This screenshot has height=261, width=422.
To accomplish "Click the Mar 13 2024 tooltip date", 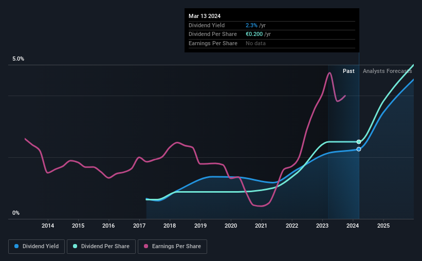I will (x=205, y=16).
